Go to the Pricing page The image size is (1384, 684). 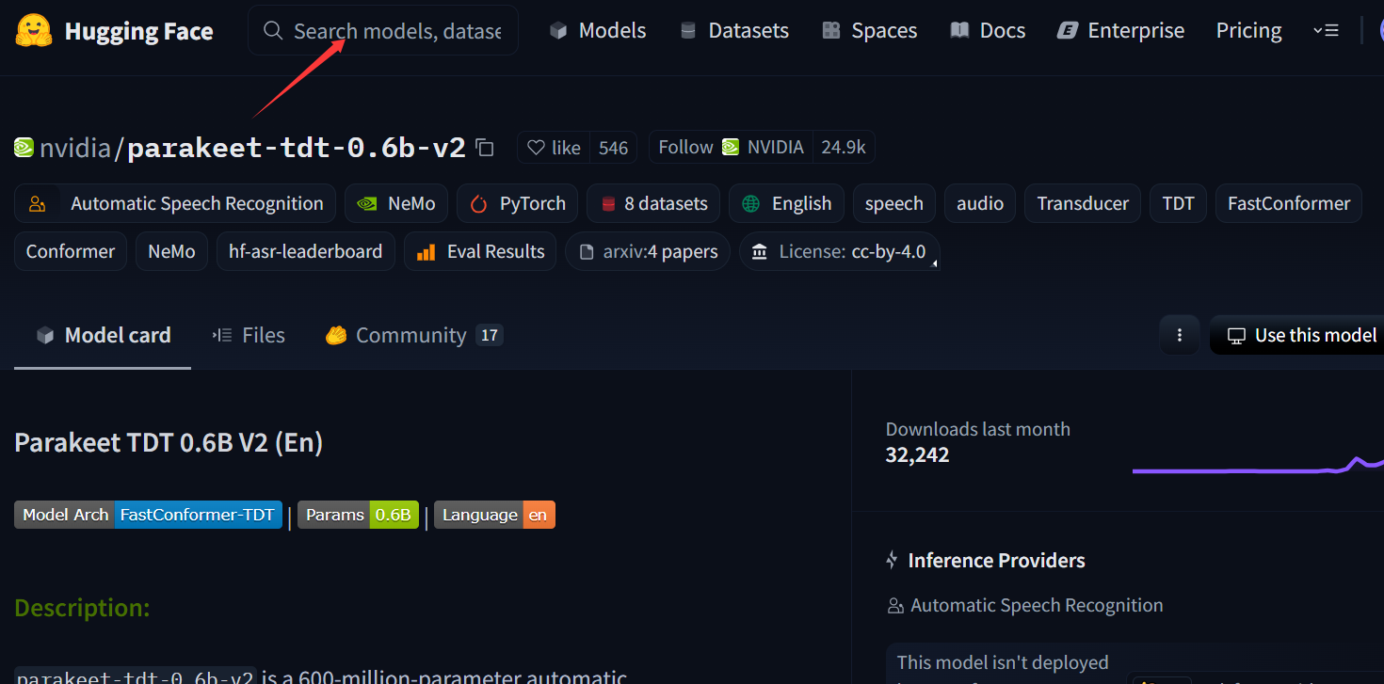(x=1248, y=31)
